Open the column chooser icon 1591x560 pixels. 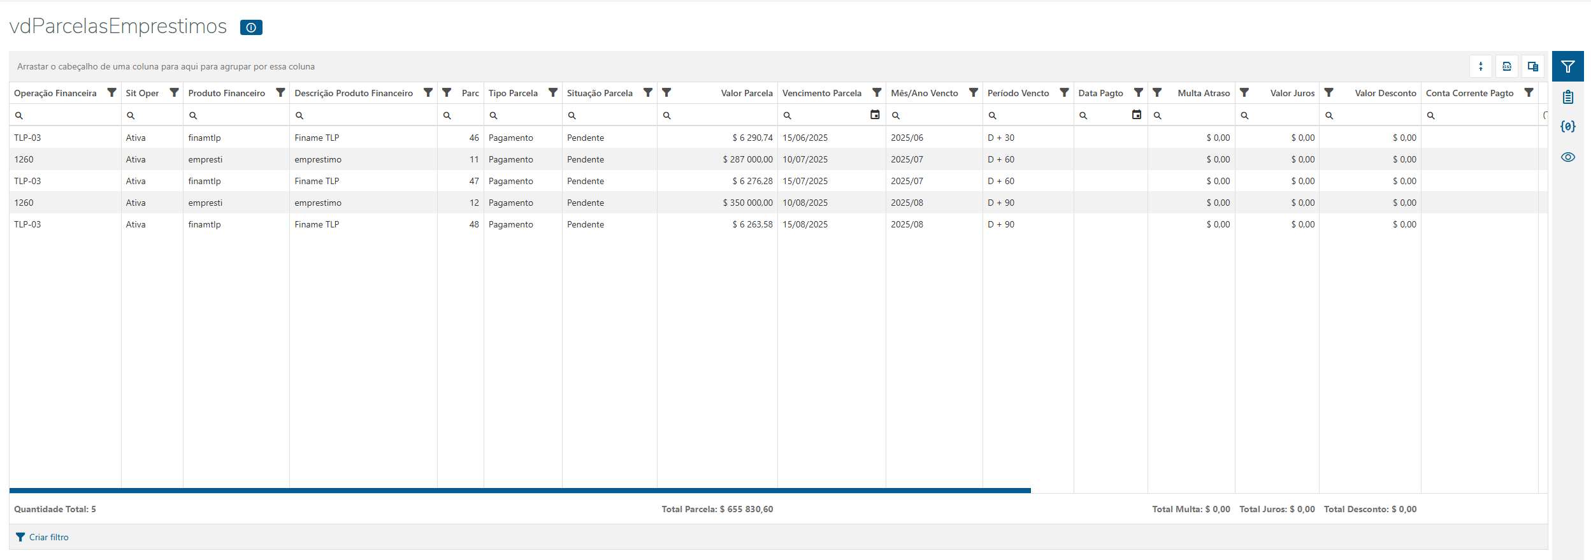(x=1532, y=66)
